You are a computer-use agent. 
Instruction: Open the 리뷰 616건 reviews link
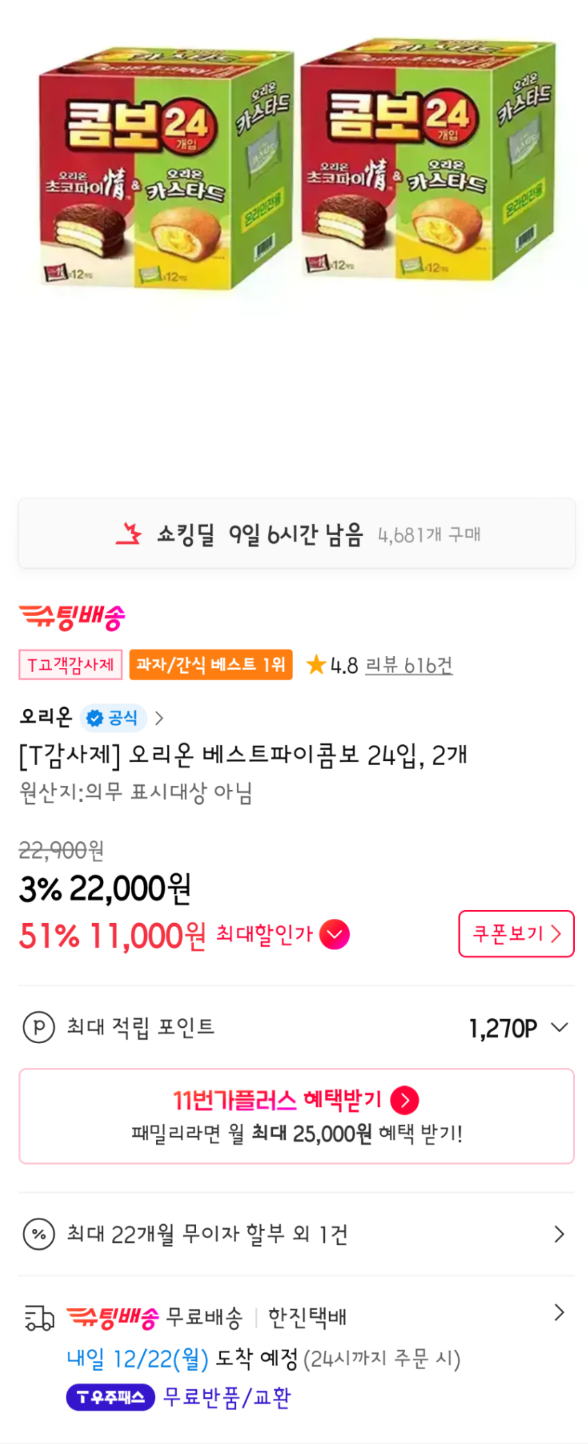coord(409,665)
